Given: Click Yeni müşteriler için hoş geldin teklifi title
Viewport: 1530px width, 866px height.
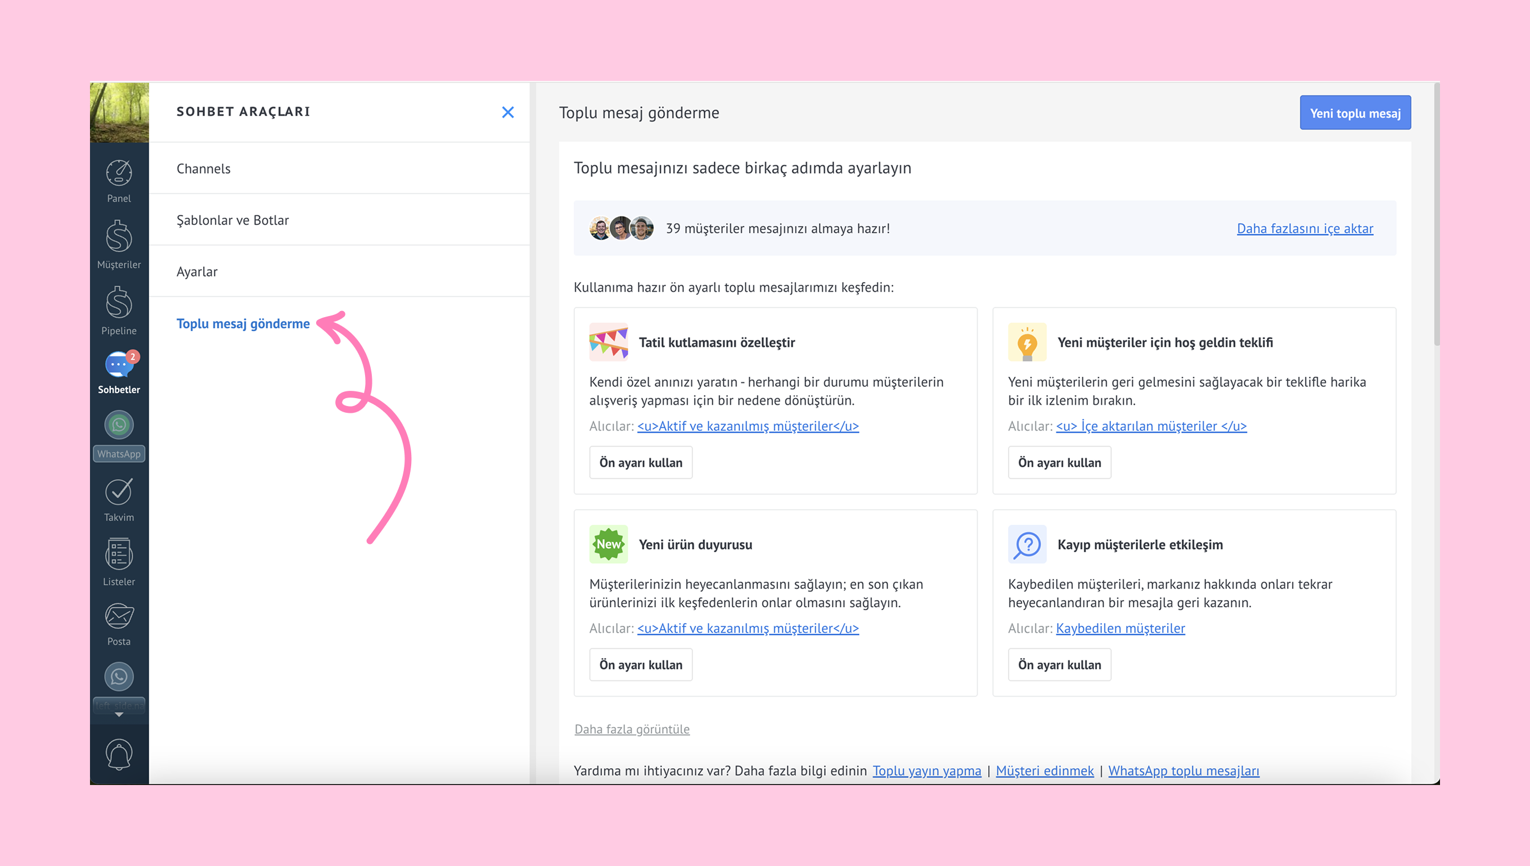Looking at the screenshot, I should (x=1165, y=342).
